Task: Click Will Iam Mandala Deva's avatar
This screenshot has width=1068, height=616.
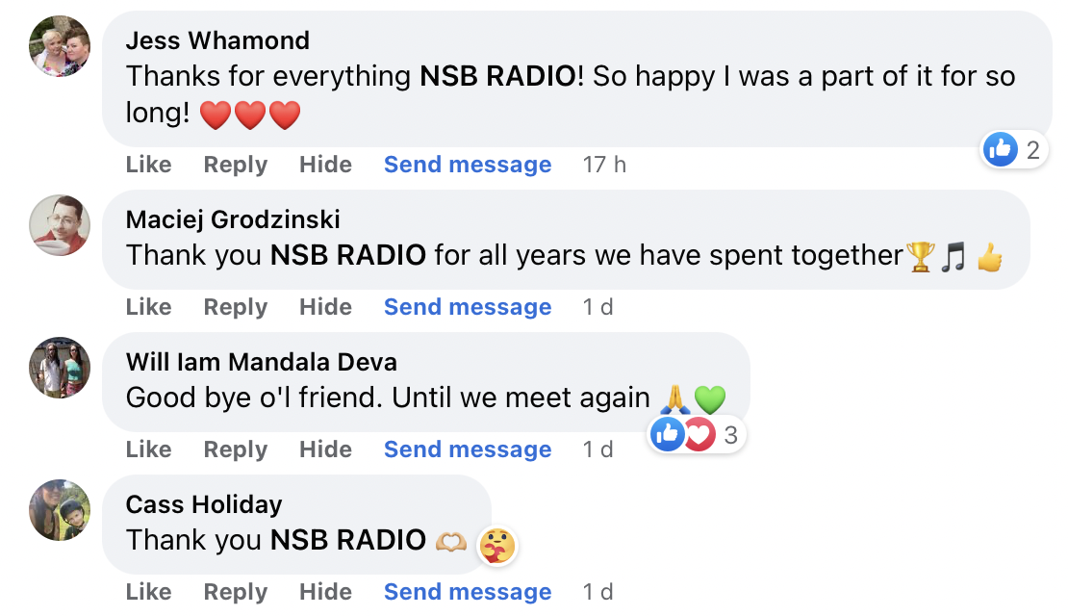Action: click(60, 368)
